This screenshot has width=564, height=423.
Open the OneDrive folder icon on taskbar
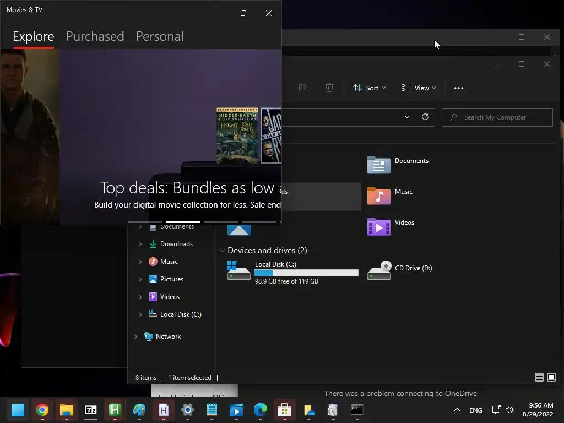[309, 410]
